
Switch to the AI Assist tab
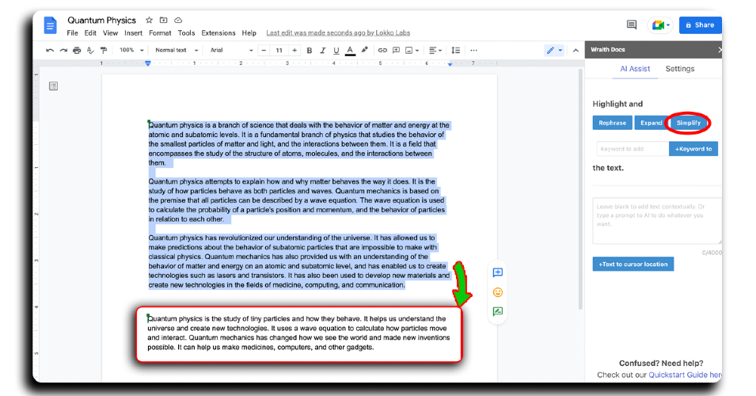pyautogui.click(x=635, y=68)
